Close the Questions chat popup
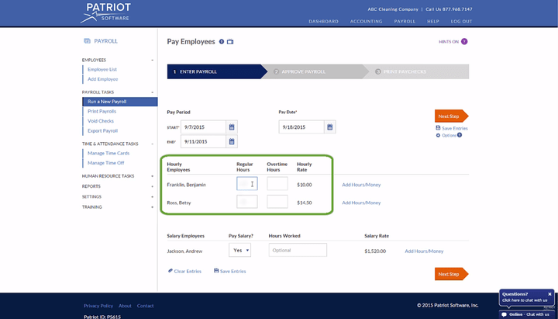558x319 pixels. [x=549, y=294]
